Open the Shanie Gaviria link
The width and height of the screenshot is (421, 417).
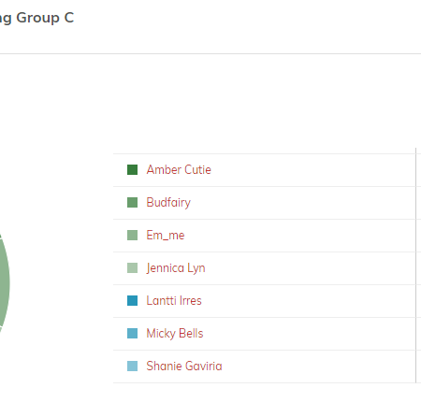[x=184, y=366]
